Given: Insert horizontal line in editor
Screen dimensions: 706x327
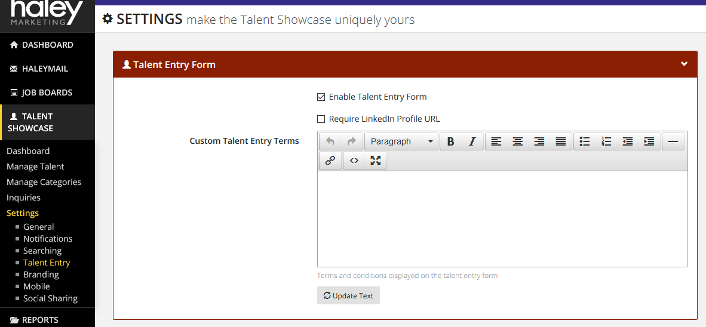Looking at the screenshot, I should (673, 141).
